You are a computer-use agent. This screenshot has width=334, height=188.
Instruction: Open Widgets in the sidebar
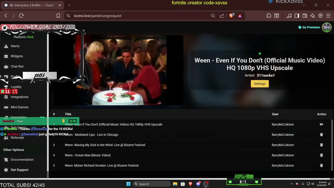17,56
